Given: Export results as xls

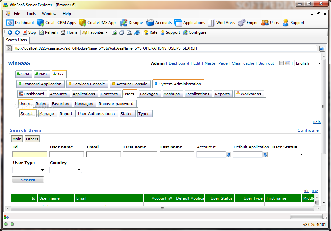Looking at the screenshot, I should pos(306,191).
